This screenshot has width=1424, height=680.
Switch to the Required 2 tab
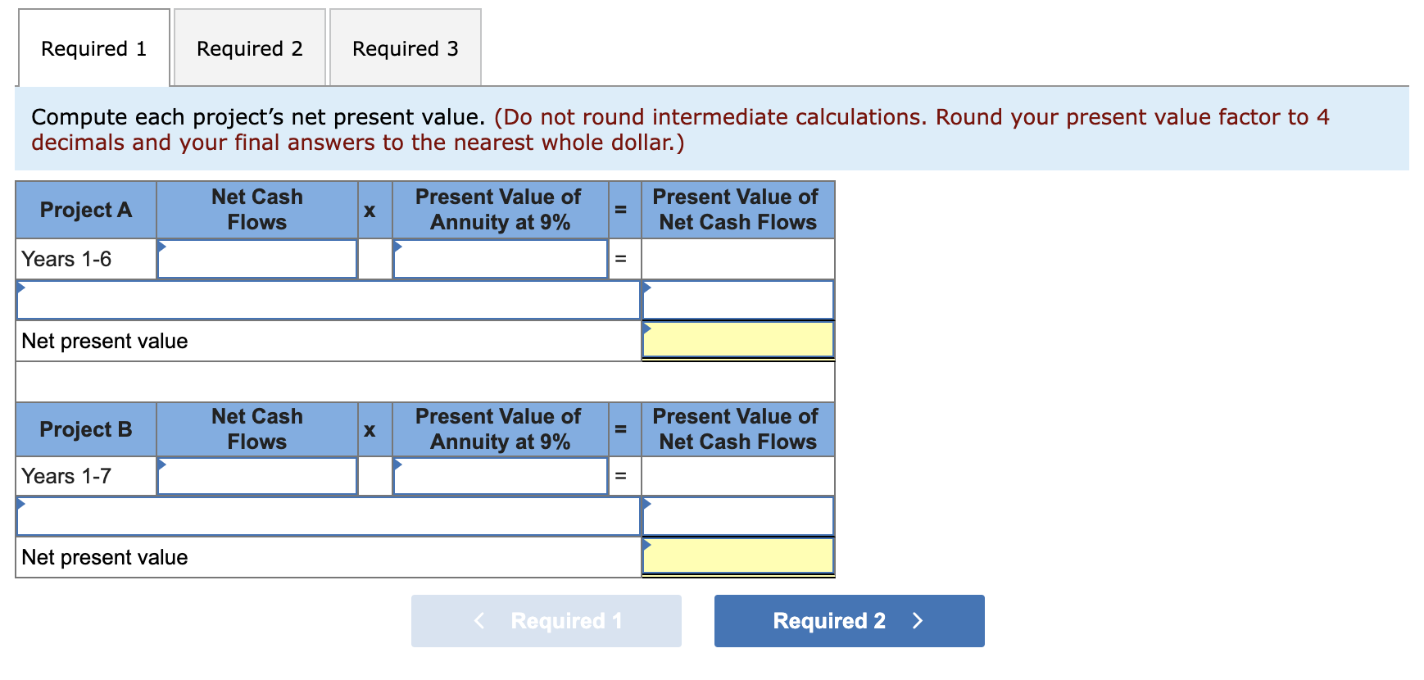[248, 48]
